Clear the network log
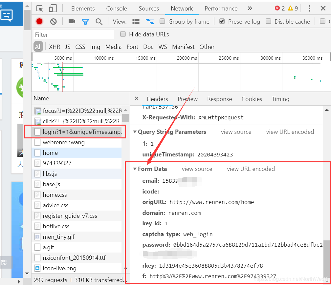This screenshot has height=285, width=331. click(54, 22)
